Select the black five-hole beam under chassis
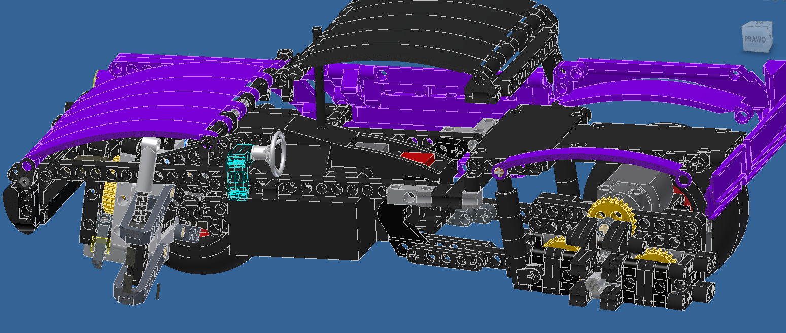The height and width of the screenshot is (333, 786). (x=447, y=257)
